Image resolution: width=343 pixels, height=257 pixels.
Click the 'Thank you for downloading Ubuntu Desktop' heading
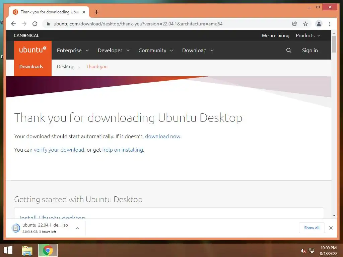pyautogui.click(x=128, y=118)
